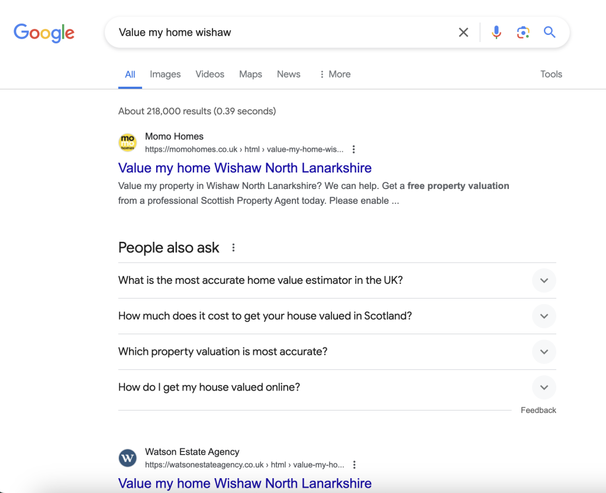Viewport: 606px width, 493px height.
Task: Switch to the Maps tab
Action: 250,74
